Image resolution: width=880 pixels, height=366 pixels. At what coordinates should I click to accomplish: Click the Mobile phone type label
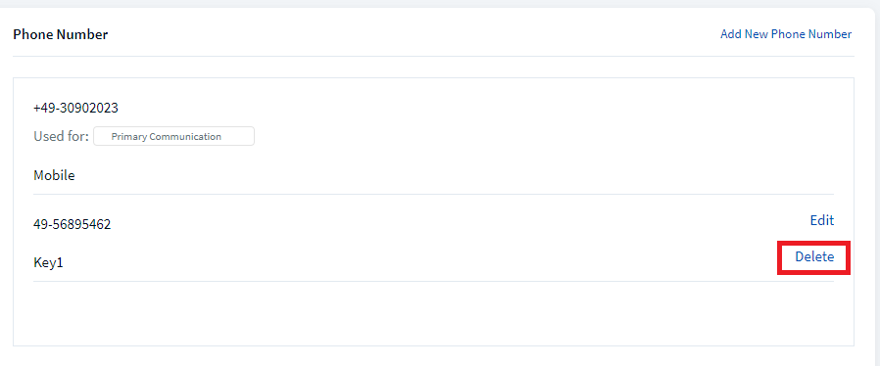[54, 175]
